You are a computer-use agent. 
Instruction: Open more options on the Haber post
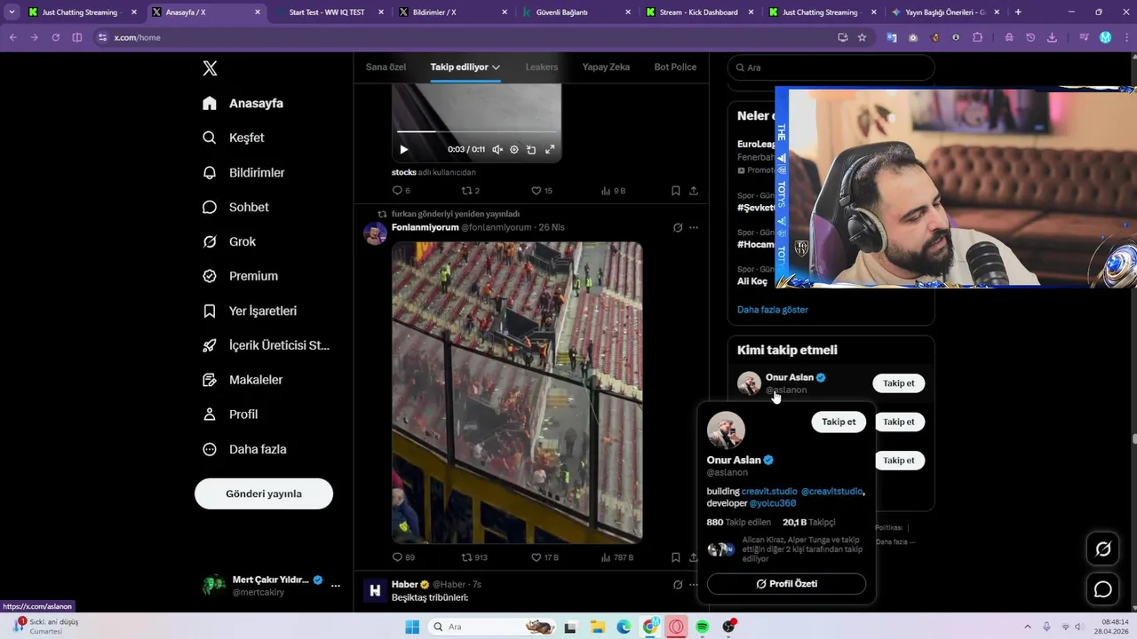694,585
